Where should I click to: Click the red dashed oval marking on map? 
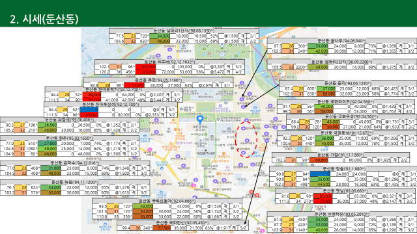246,140
